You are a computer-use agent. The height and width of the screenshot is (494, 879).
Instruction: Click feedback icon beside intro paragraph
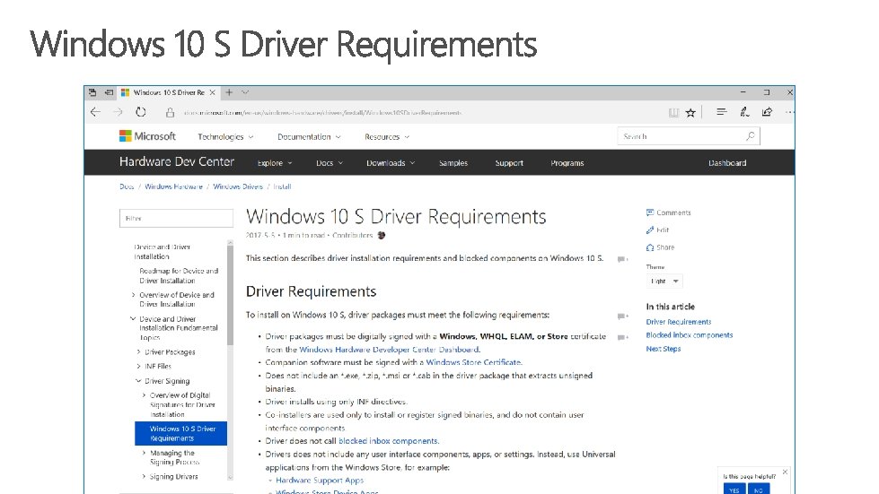tap(622, 259)
